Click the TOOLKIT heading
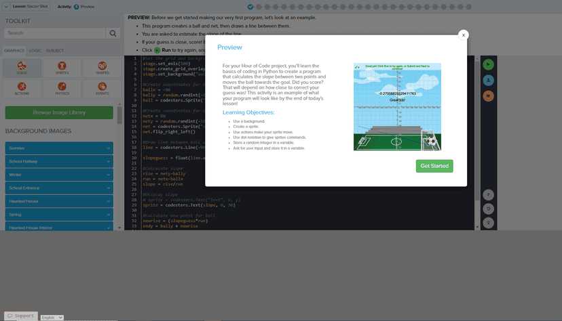 pyautogui.click(x=18, y=21)
